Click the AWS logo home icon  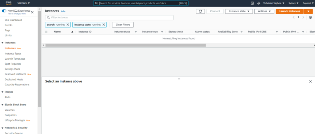coord(8,3)
